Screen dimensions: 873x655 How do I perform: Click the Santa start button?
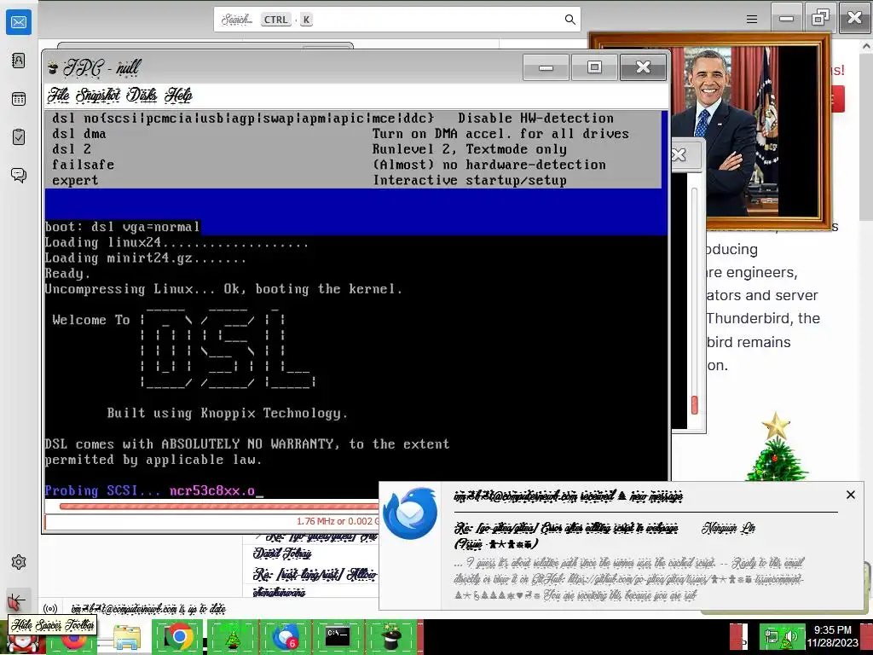22,641
